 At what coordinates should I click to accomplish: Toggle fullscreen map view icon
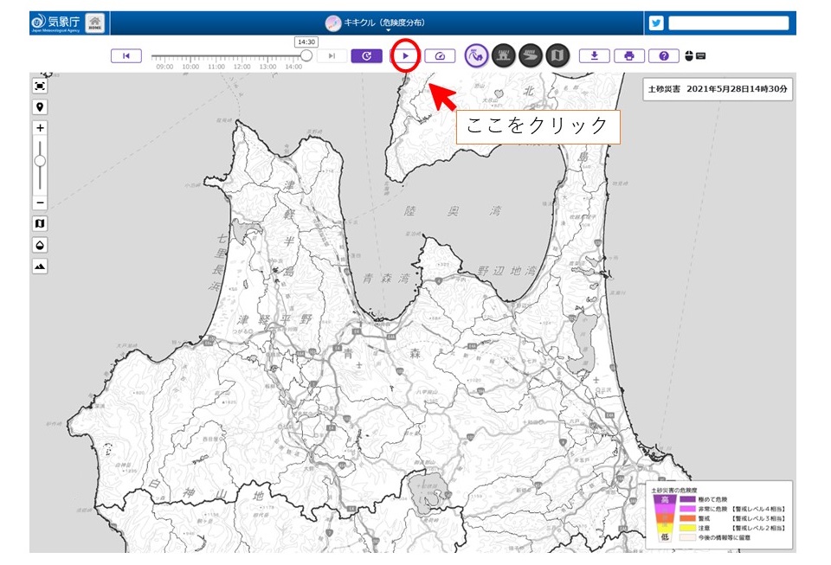coord(40,86)
